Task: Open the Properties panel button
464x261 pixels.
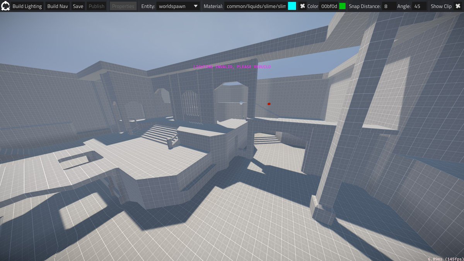Action: pyautogui.click(x=123, y=6)
